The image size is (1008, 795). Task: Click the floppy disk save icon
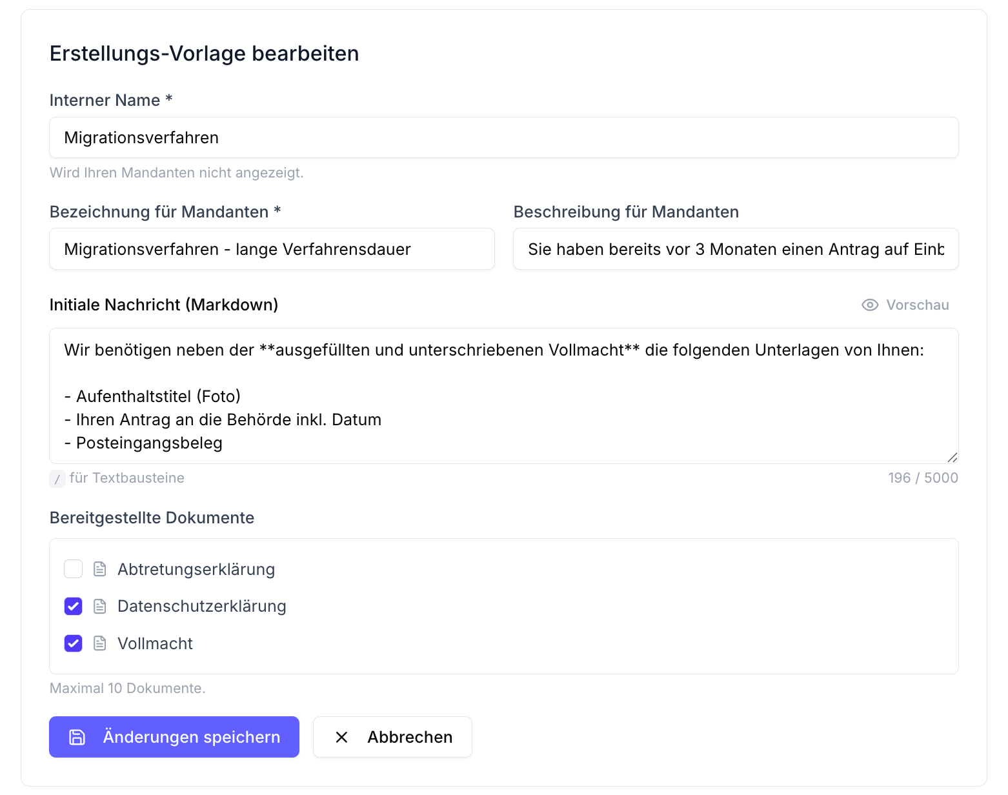77,737
